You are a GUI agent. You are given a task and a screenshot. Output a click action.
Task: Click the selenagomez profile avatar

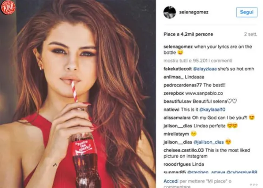(x=170, y=12)
